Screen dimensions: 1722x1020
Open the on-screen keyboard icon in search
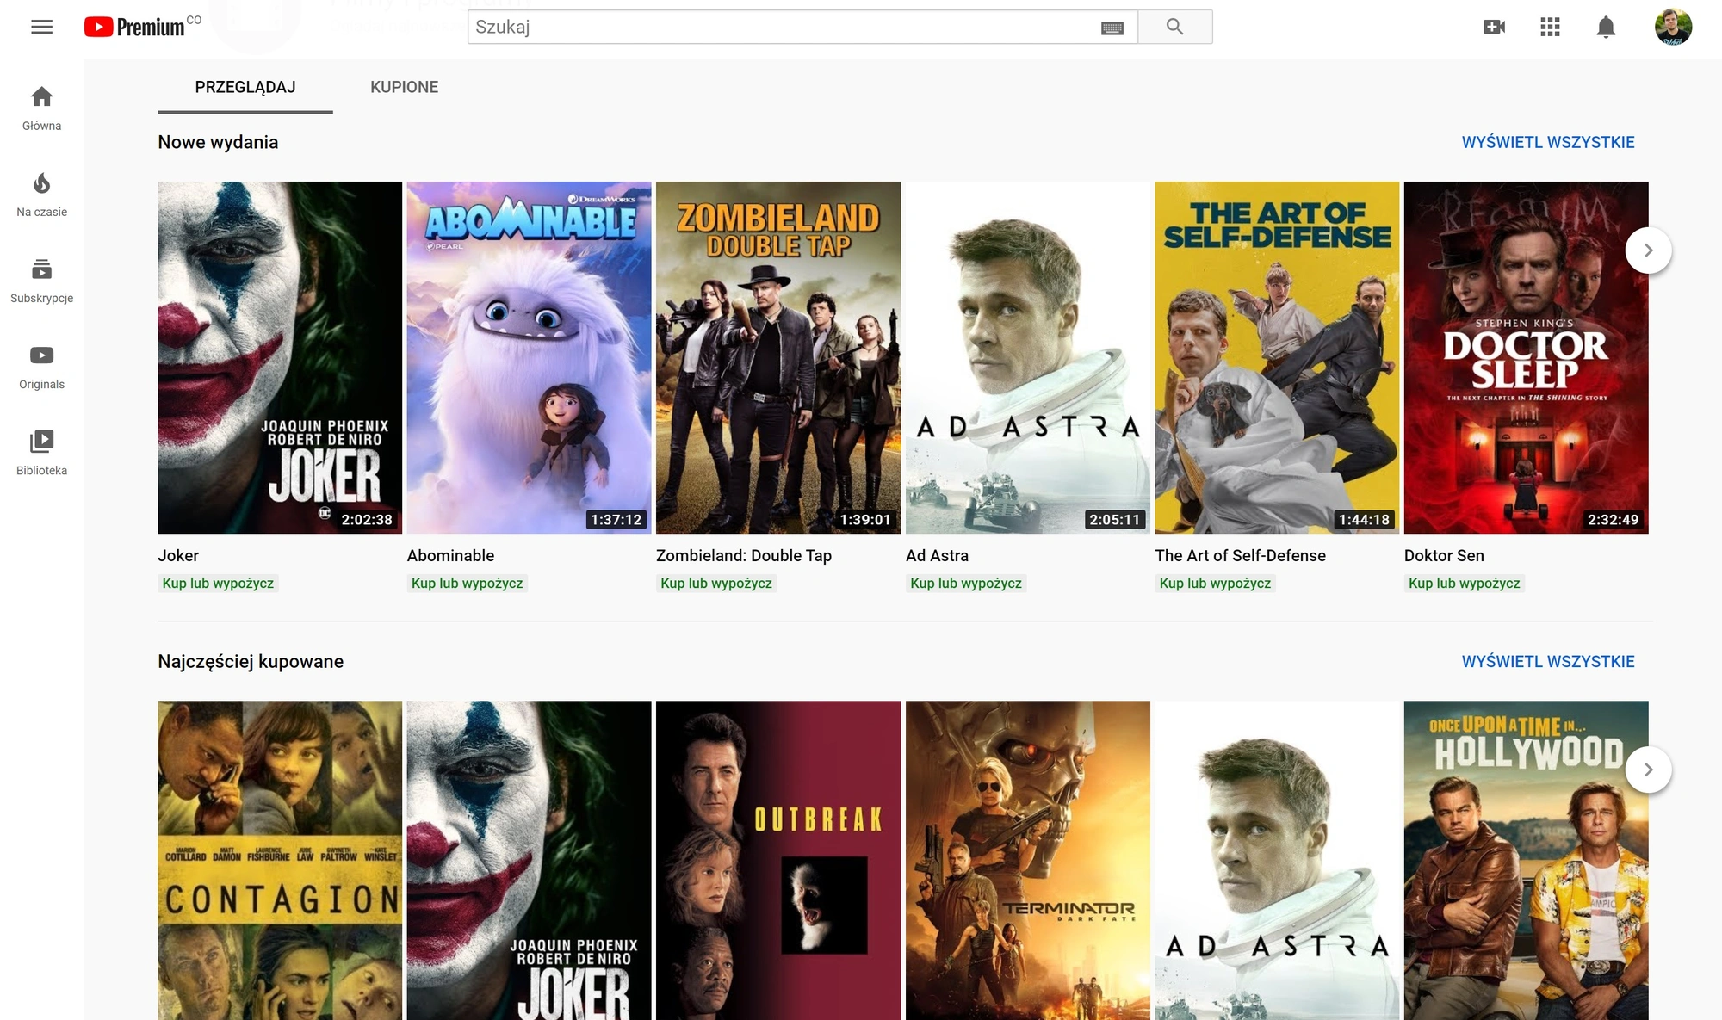pyautogui.click(x=1112, y=28)
